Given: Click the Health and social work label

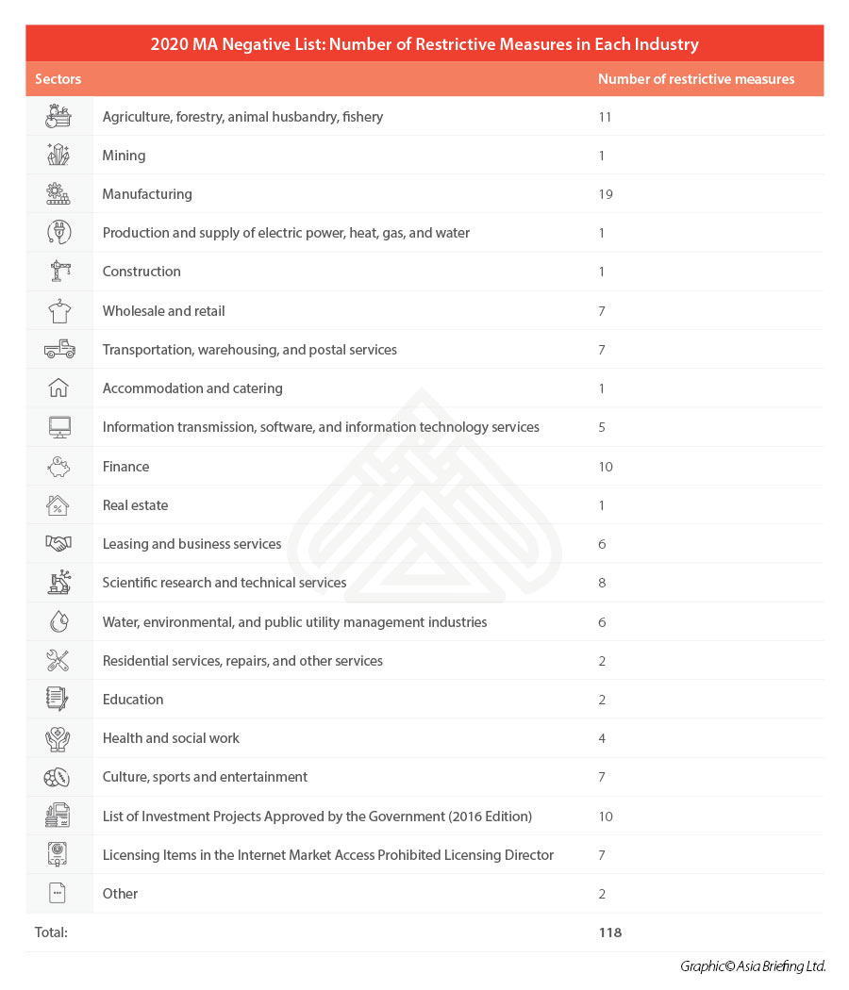Looking at the screenshot, I should coord(171,738).
